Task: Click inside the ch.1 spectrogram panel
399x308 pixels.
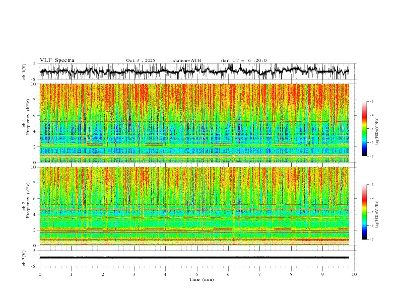Action: (x=194, y=123)
